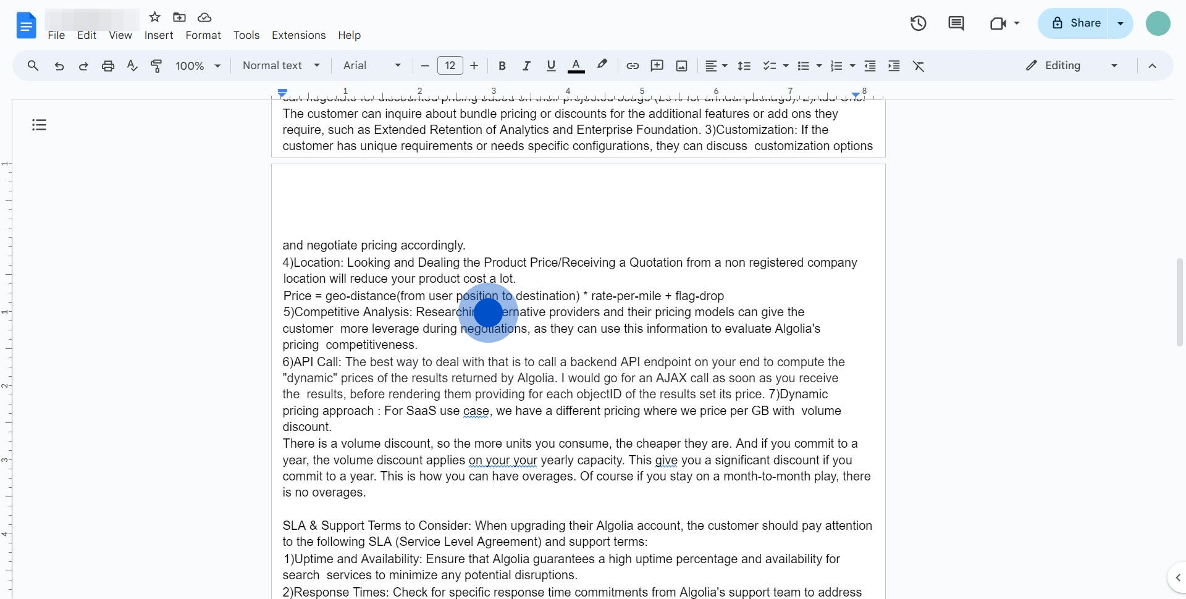Clear formatting on selection
Image resolution: width=1186 pixels, height=599 pixels.
click(x=919, y=65)
